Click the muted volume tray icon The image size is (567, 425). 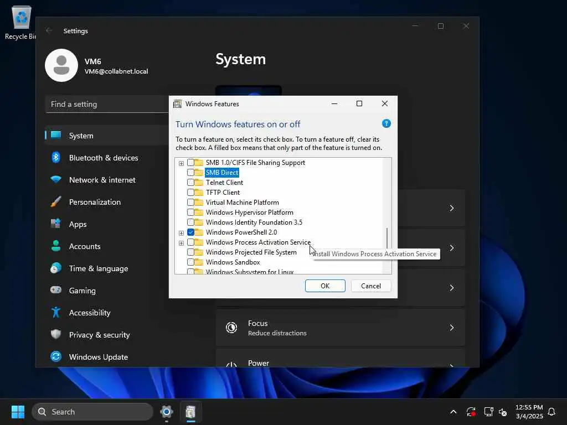pos(503,412)
